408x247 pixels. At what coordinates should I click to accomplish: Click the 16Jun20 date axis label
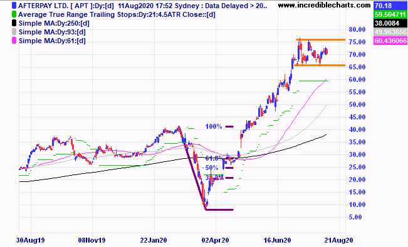[278, 240]
